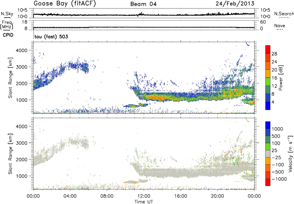Click the 'Velocity [m s-1]' color bar title
The width and height of the screenshot is (294, 204).
click(290, 154)
